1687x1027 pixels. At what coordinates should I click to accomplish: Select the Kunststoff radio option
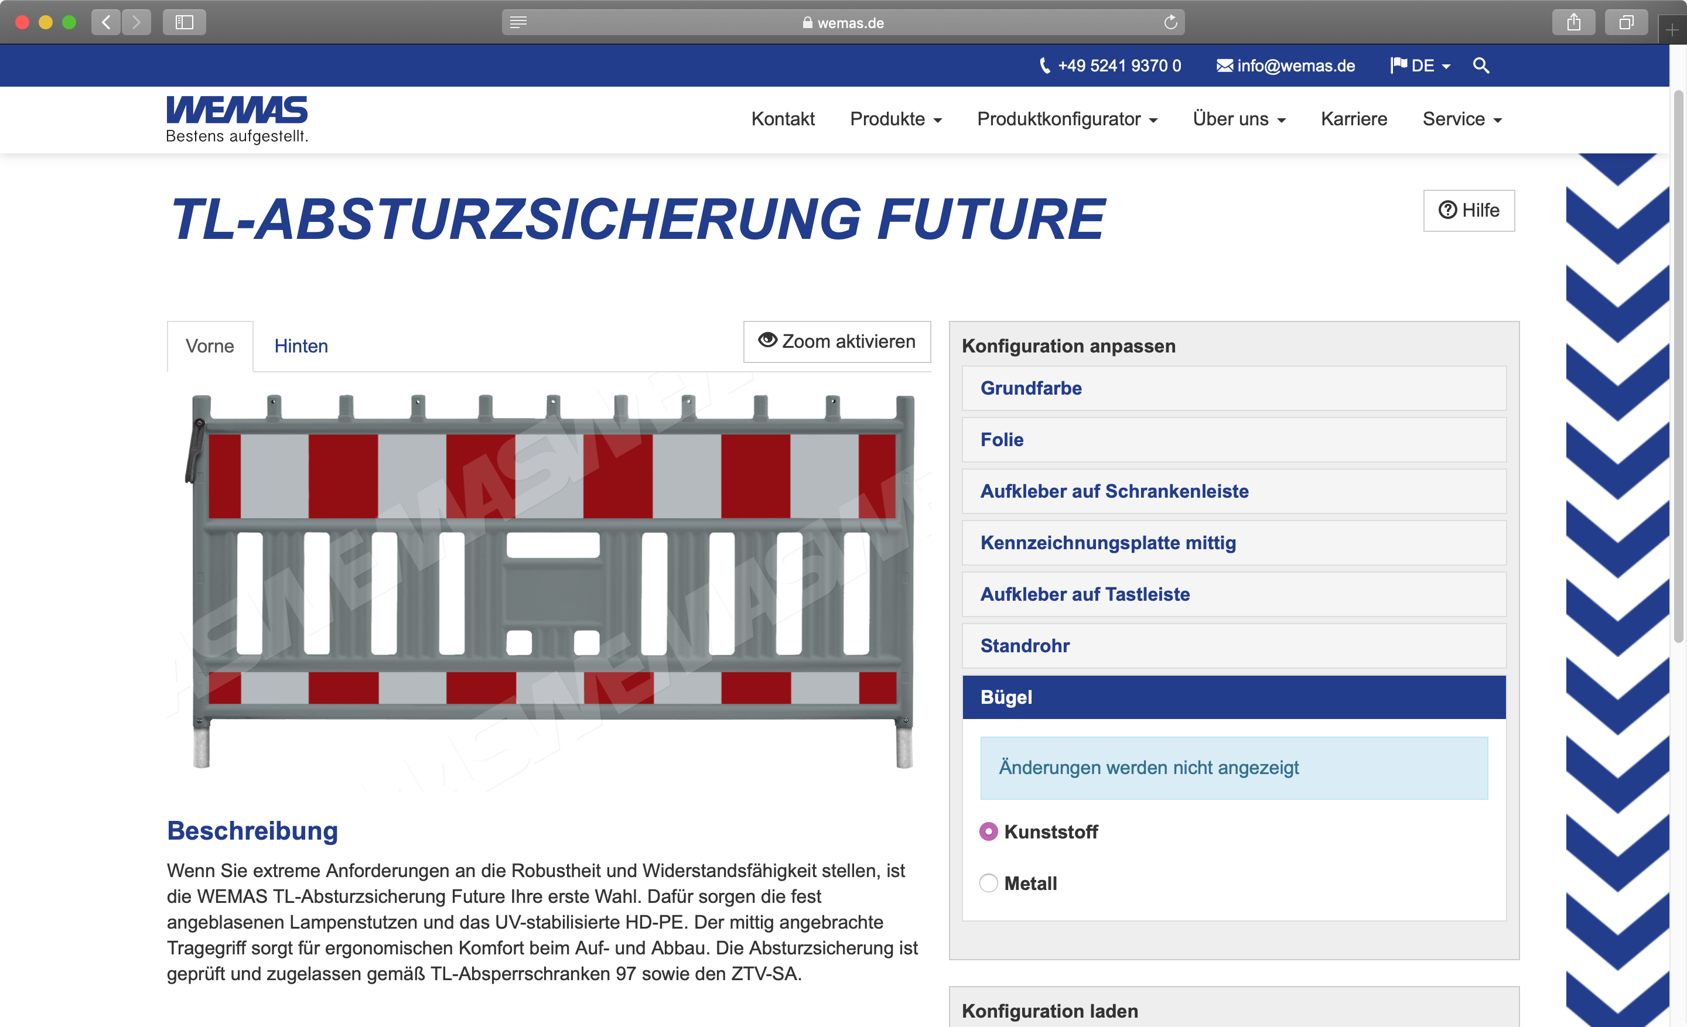coord(988,831)
